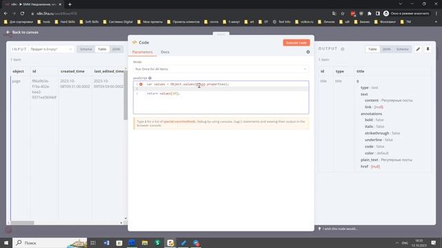The width and height of the screenshot is (442, 248).
Task: Click the red extension icon in toolbar
Action: tap(353, 14)
